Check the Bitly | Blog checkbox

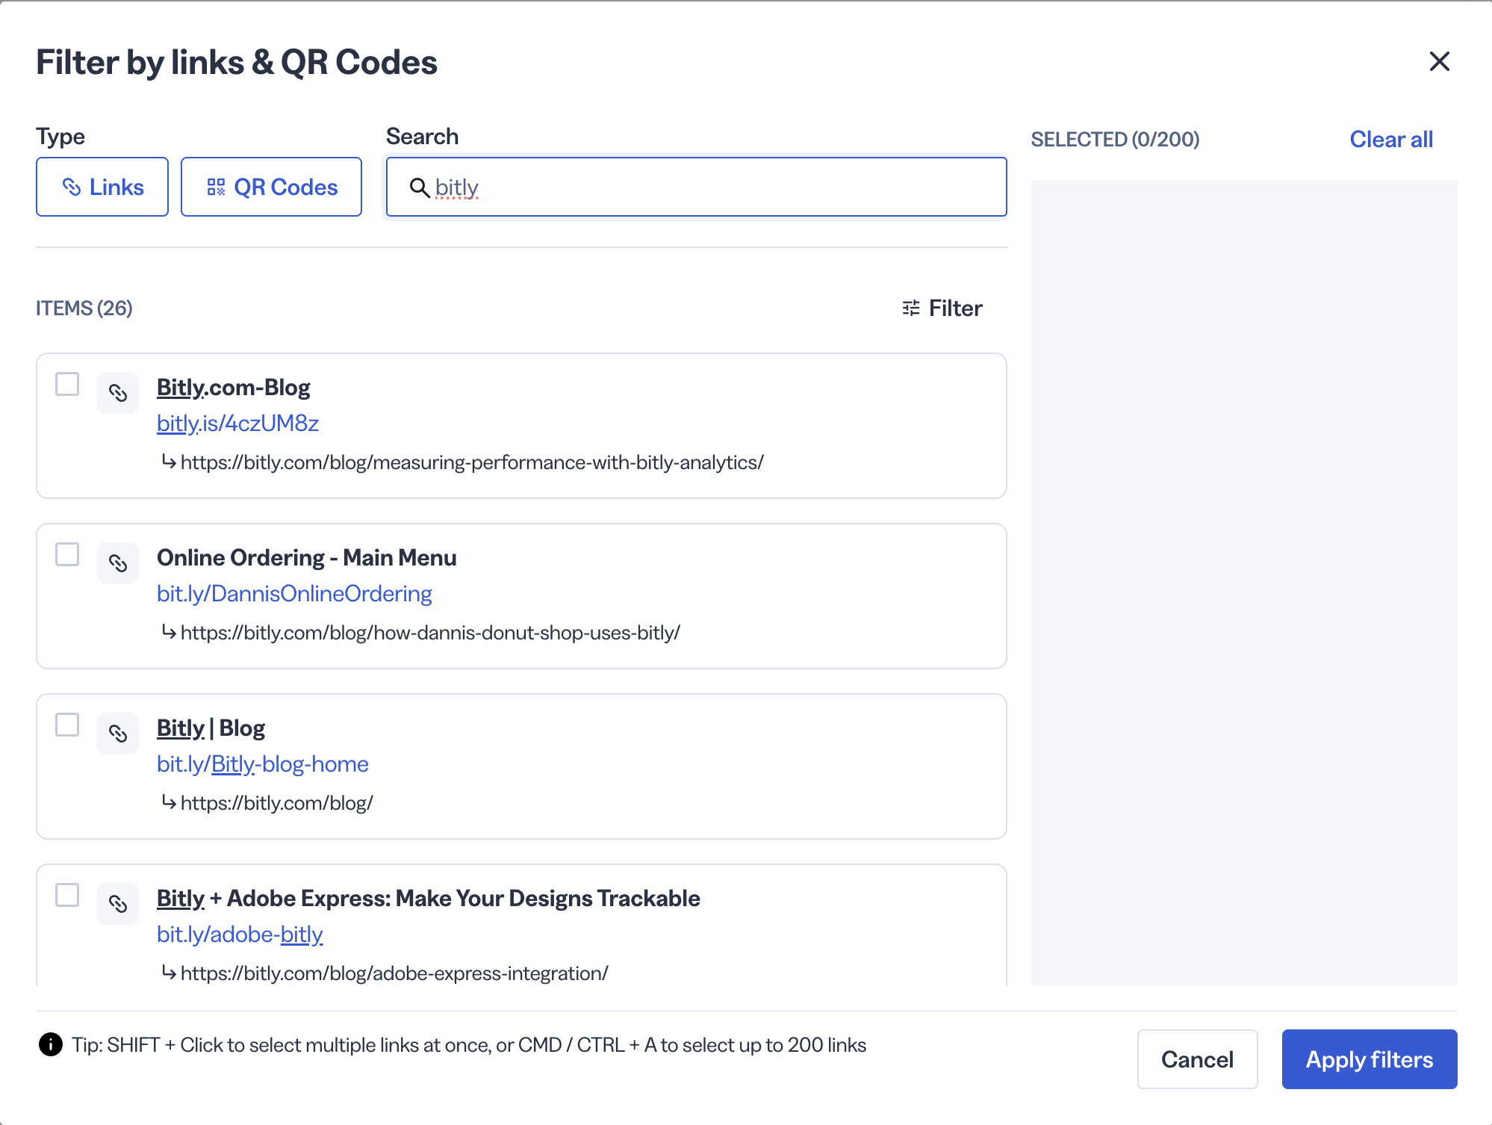67,725
